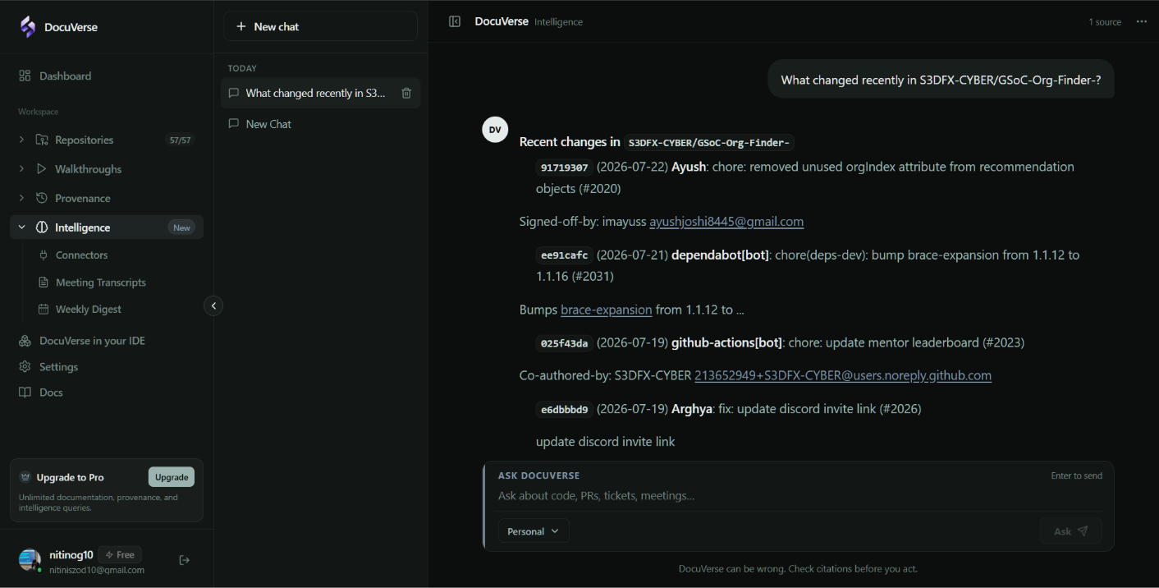Viewport: 1159px width, 588px height.
Task: Collapse the left sidebar arrow button
Action: [x=213, y=305]
